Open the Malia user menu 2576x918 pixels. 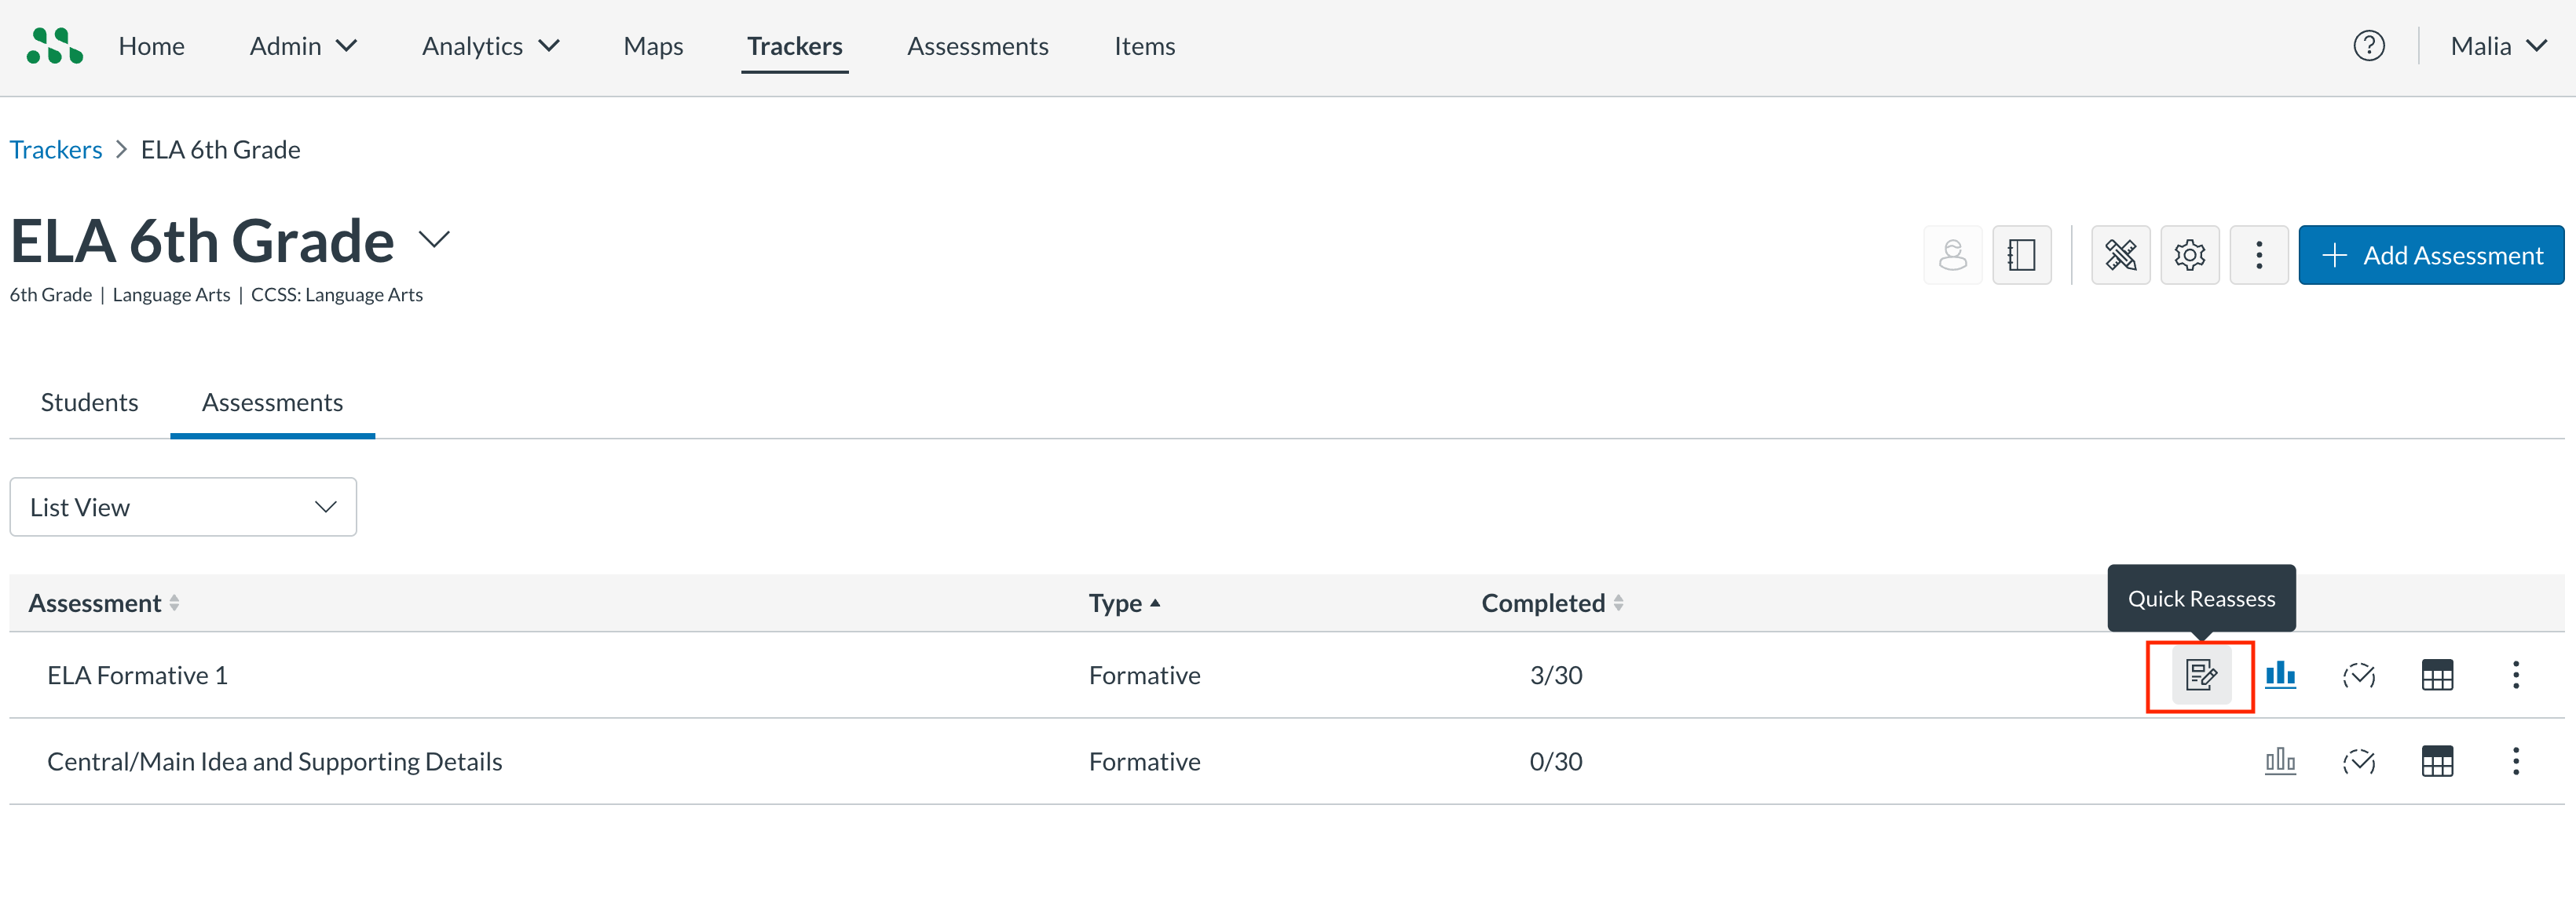[2497, 46]
